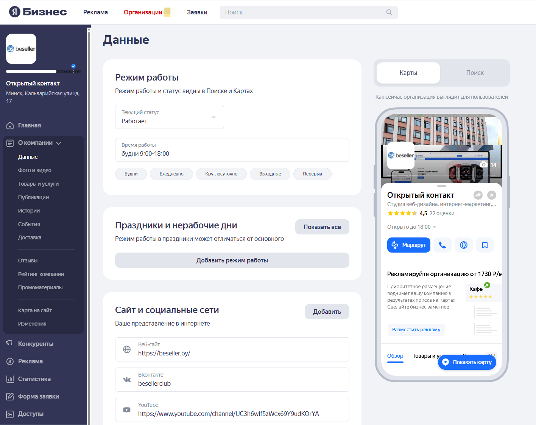
Task: Click the share icon next to Открытый контакт
Action: pos(478,195)
